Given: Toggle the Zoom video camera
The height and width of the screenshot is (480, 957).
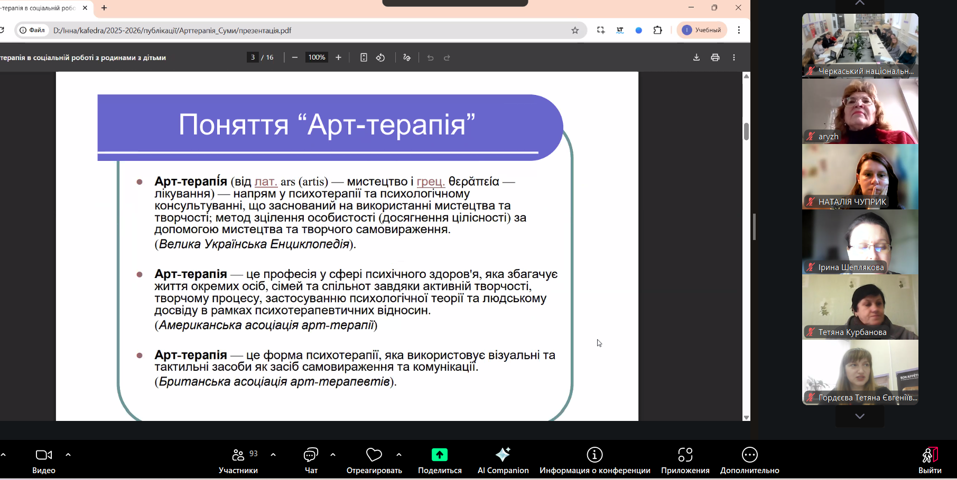Looking at the screenshot, I should tap(44, 459).
